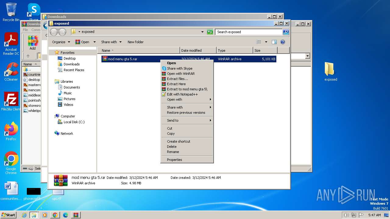Open the WinRAR path dropdown arrow

point(307,56)
